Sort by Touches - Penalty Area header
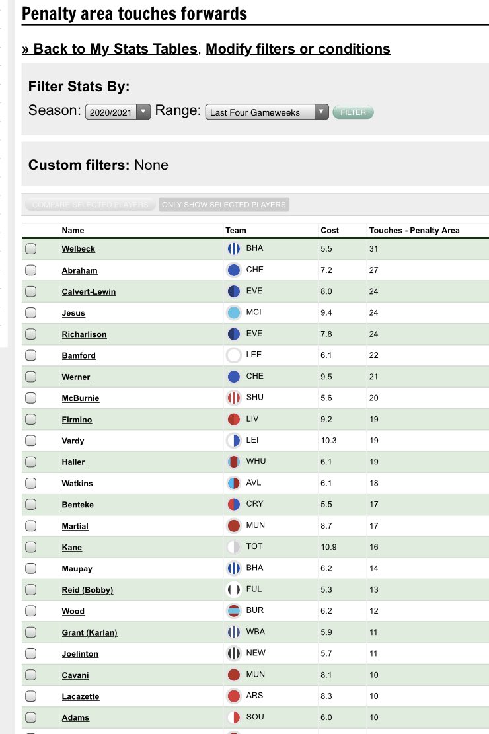Image resolution: width=489 pixels, height=734 pixels. (414, 231)
